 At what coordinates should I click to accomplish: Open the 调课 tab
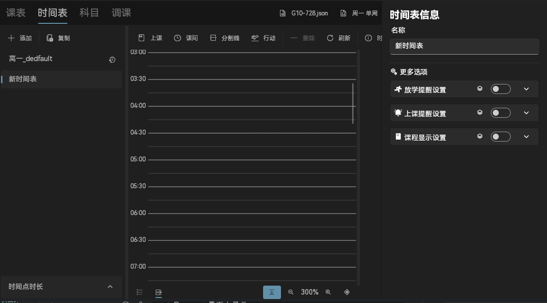tap(121, 13)
